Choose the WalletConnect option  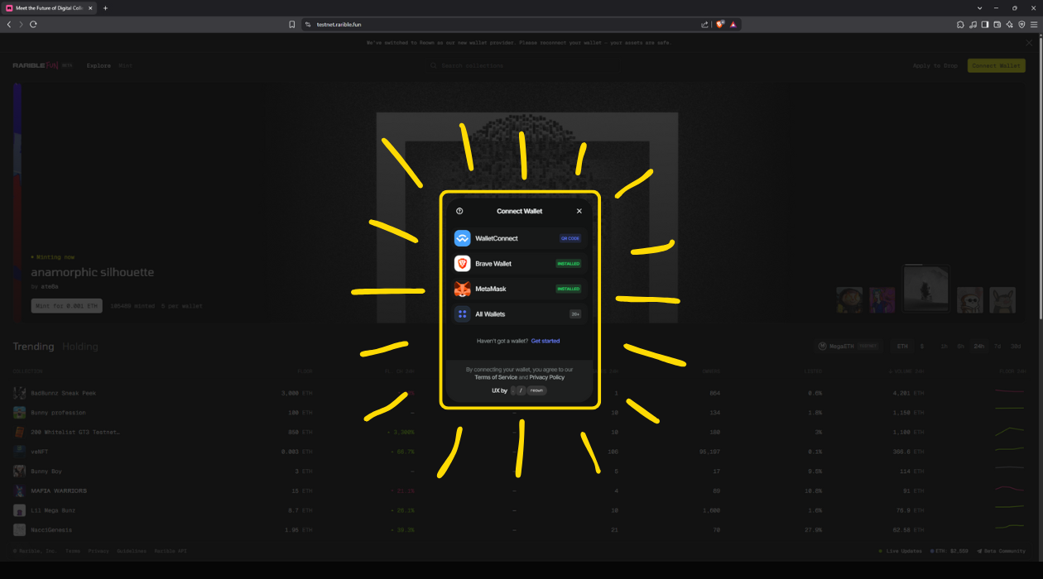point(520,238)
